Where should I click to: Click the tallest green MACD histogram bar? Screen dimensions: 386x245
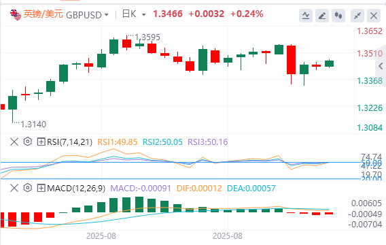(139, 205)
